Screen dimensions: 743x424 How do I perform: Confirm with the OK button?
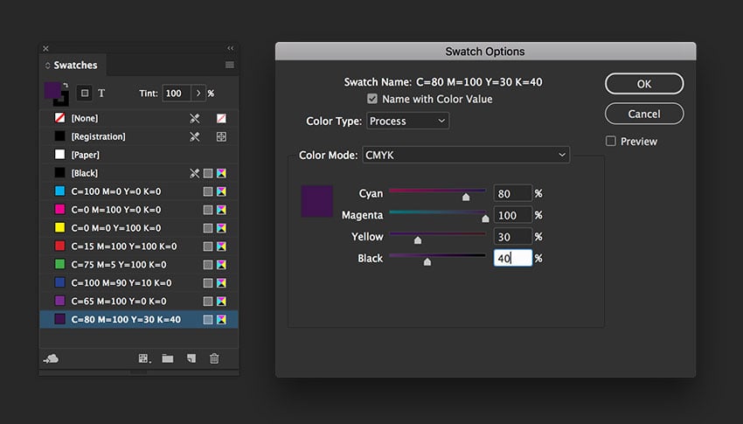click(x=644, y=84)
